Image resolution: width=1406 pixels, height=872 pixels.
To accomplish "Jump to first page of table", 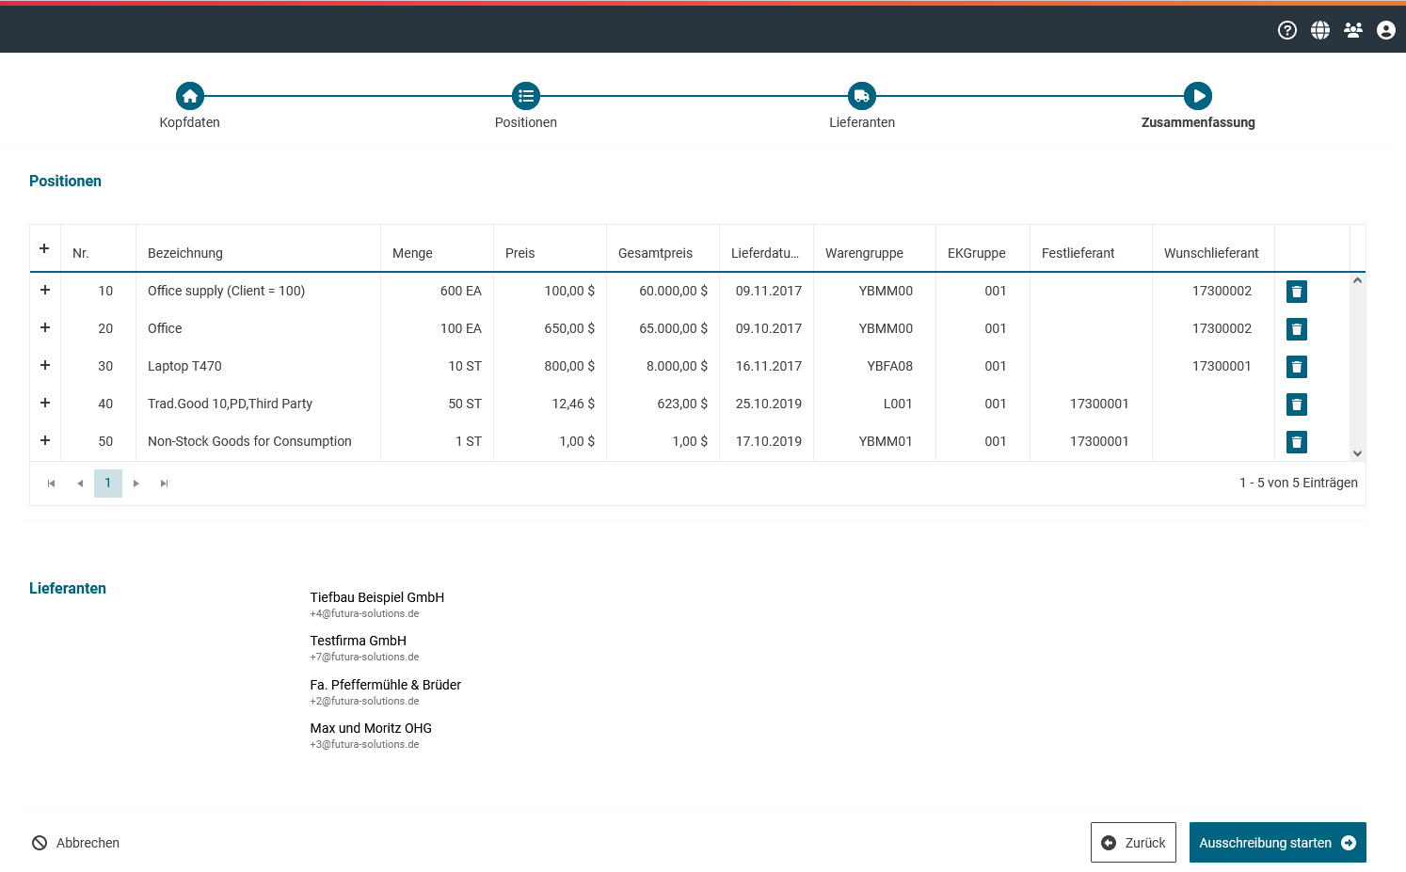I will [52, 484].
